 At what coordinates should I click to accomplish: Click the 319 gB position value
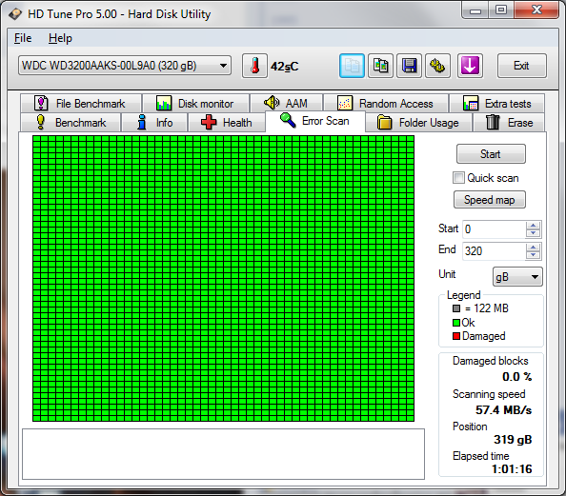click(513, 440)
